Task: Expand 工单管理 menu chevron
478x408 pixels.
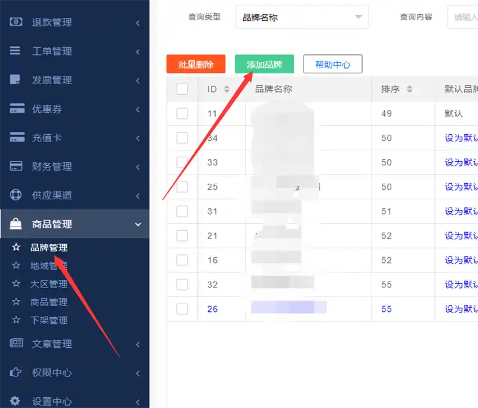Action: pyautogui.click(x=138, y=52)
